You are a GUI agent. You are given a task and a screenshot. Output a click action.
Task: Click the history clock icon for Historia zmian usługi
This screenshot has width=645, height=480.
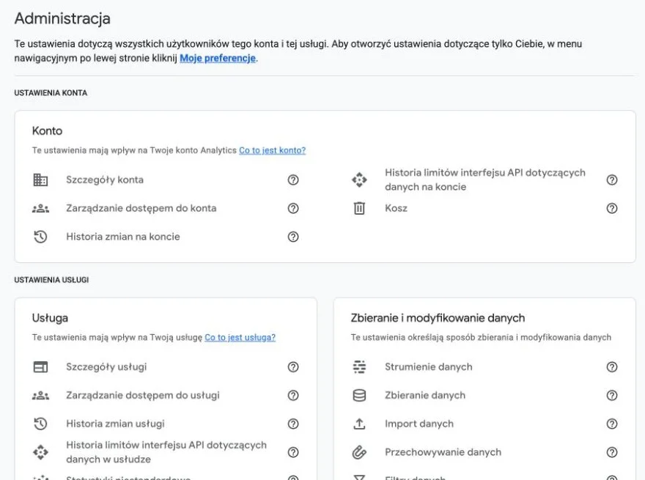pos(40,424)
